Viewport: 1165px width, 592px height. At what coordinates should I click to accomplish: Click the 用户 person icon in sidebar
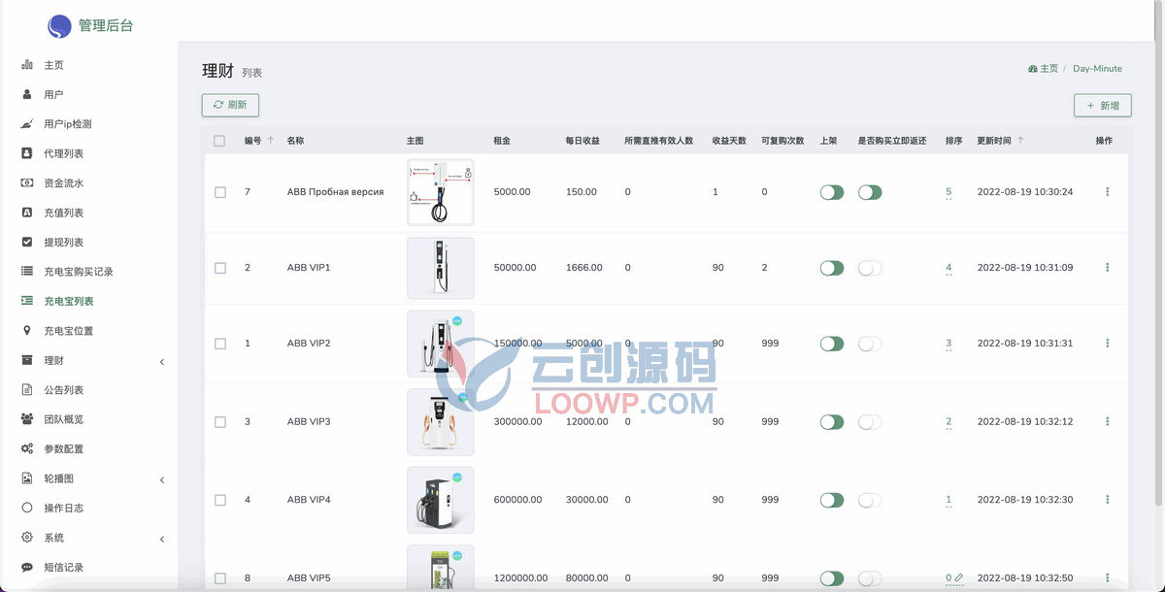(x=27, y=94)
